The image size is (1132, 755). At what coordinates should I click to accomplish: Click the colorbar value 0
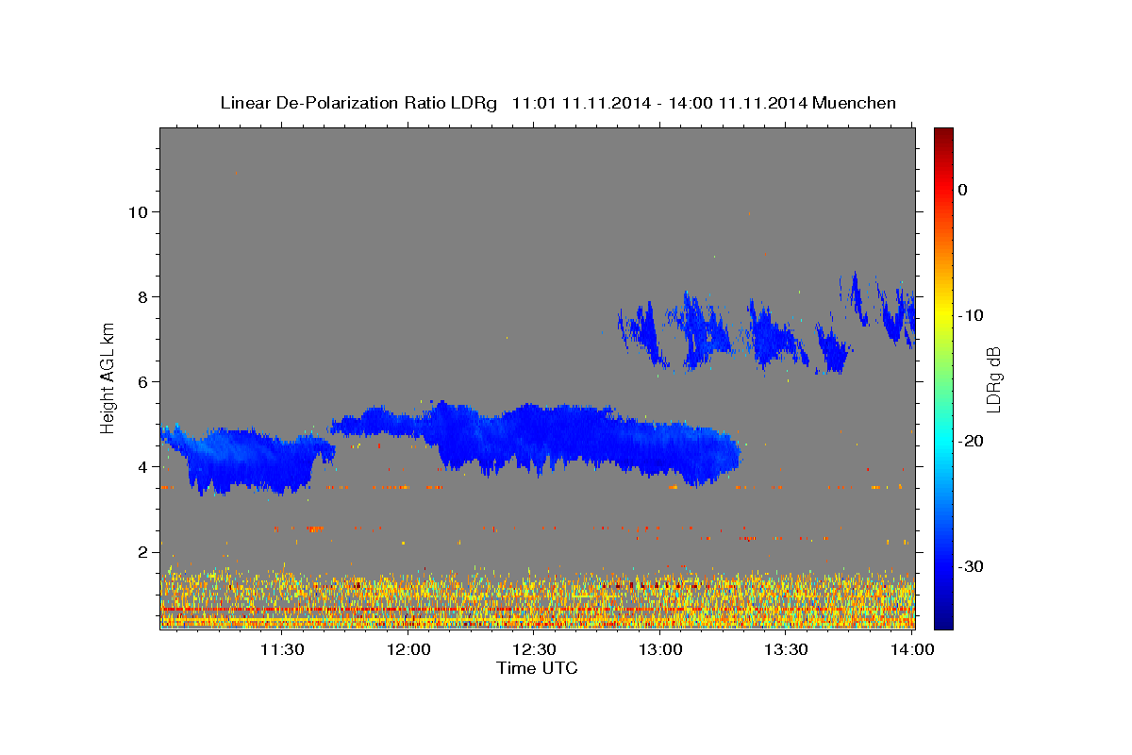point(963,190)
